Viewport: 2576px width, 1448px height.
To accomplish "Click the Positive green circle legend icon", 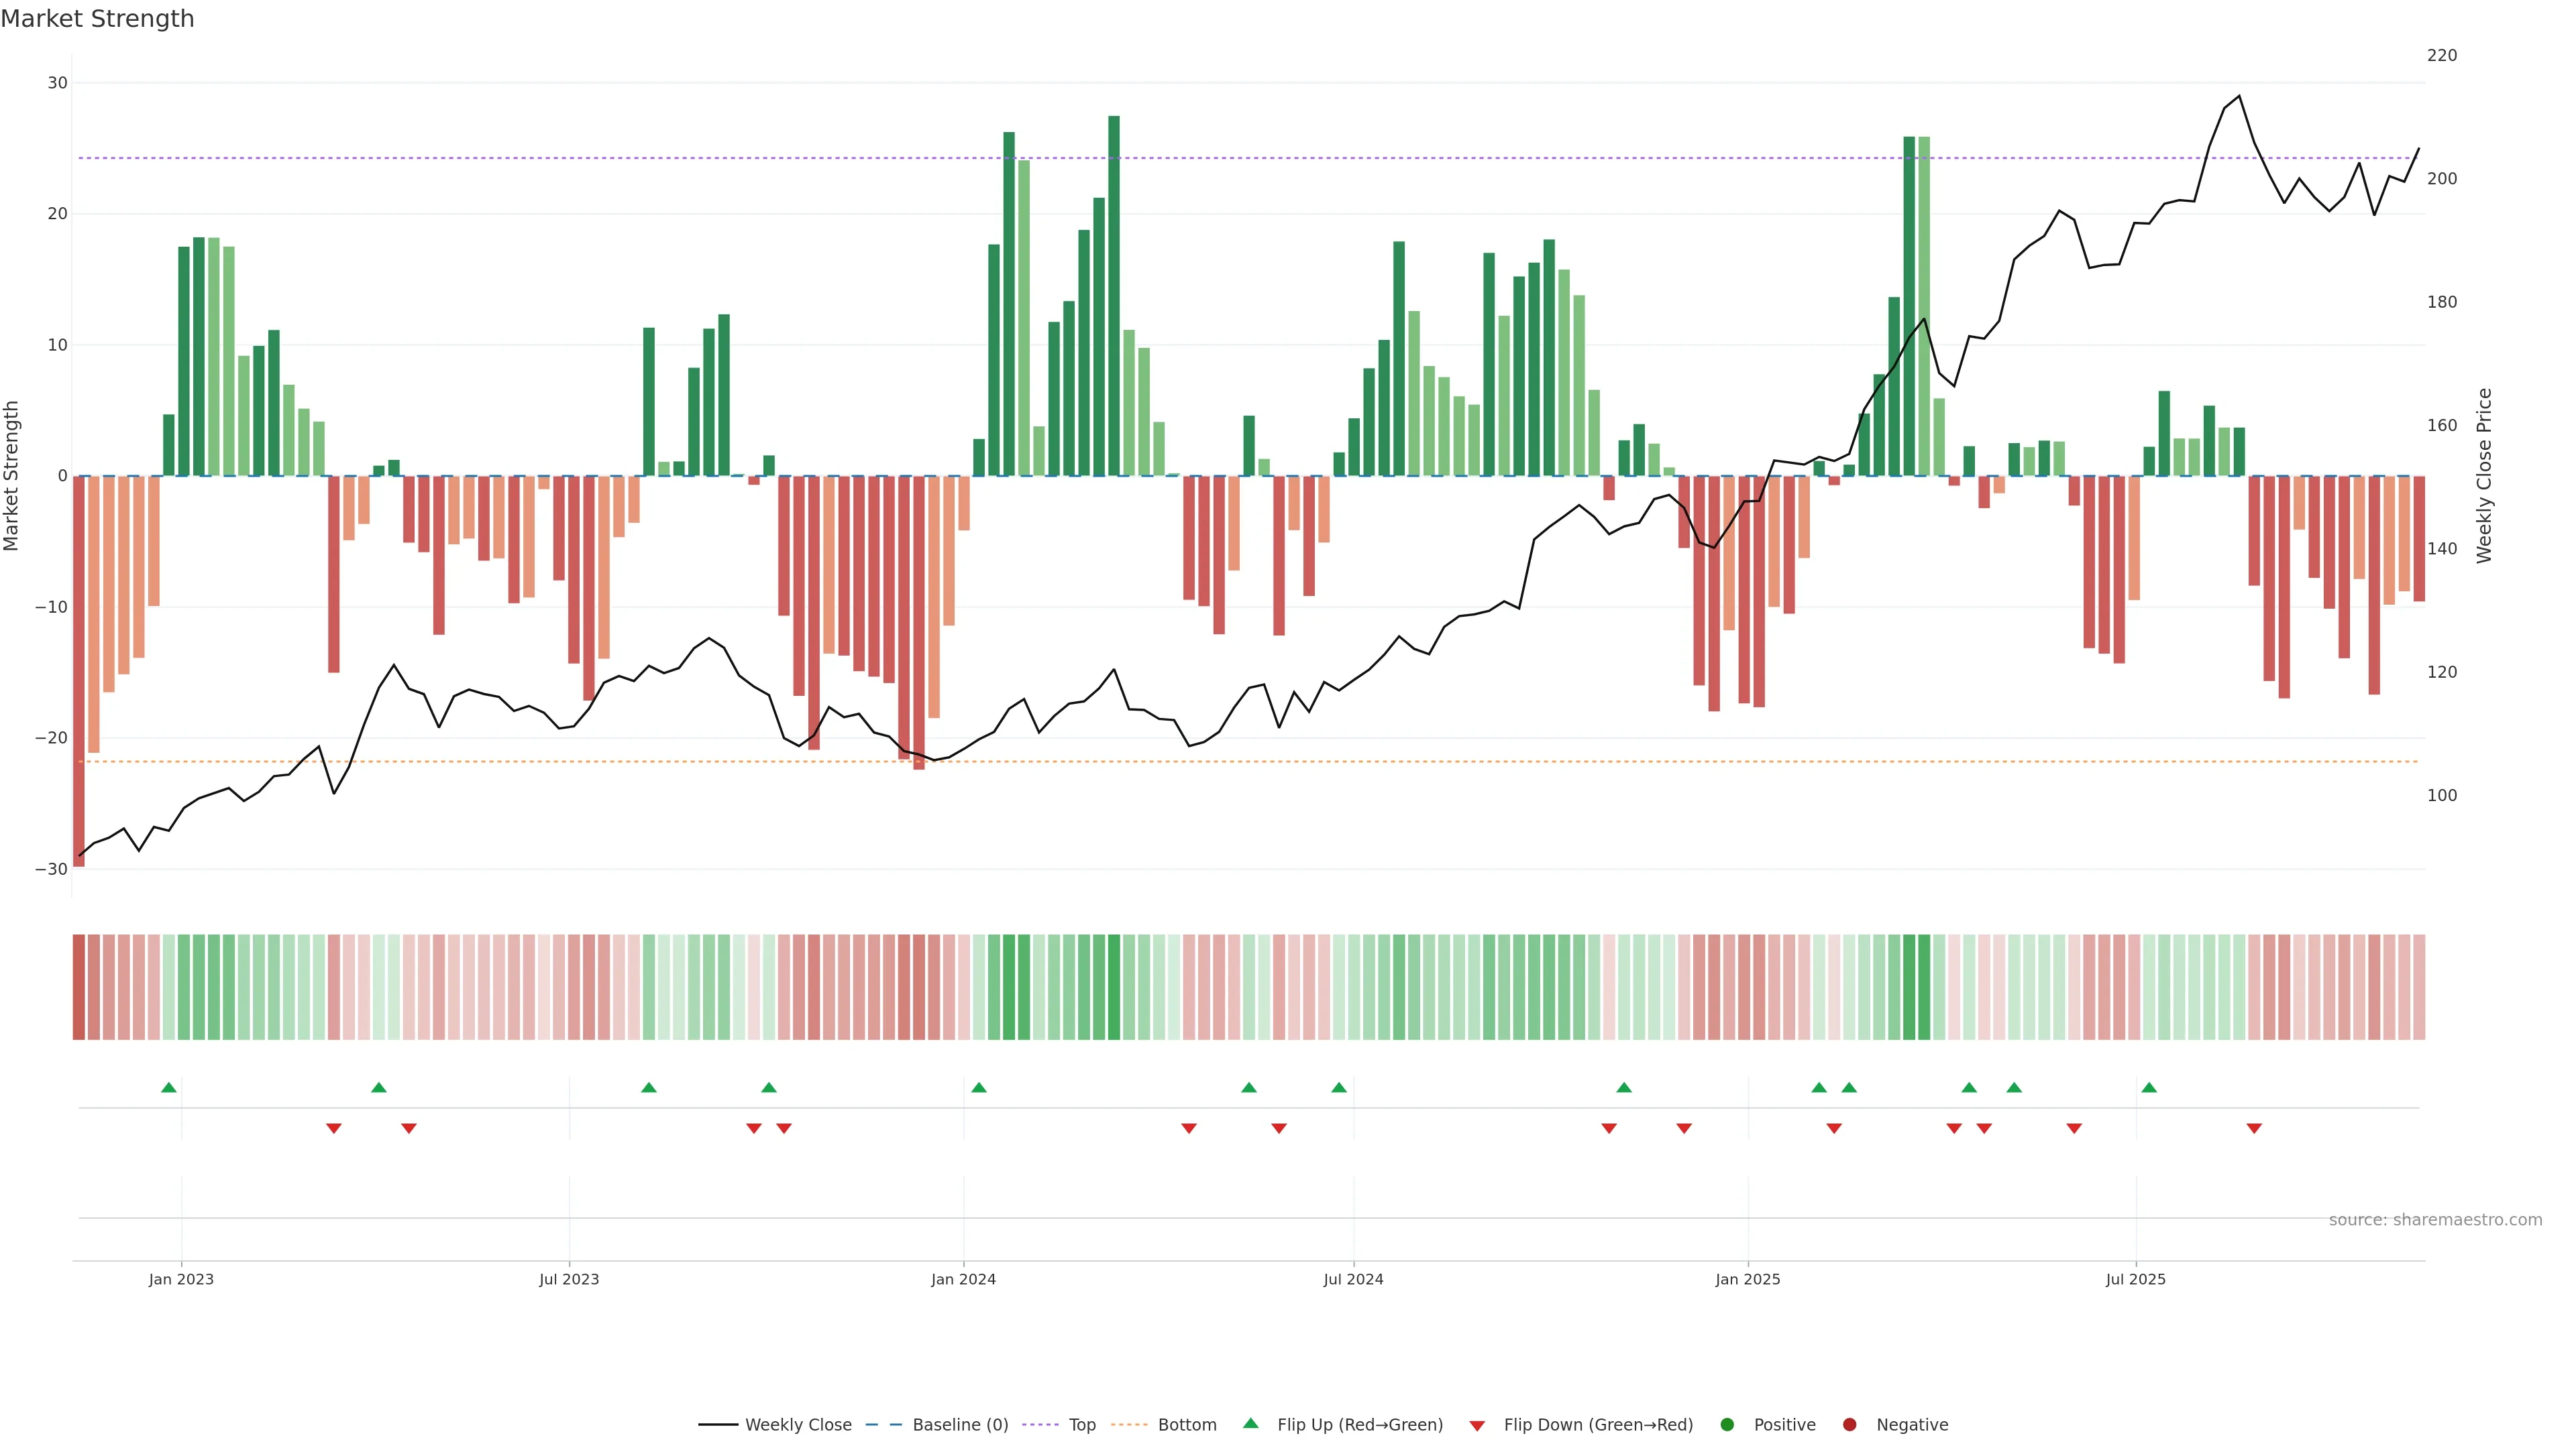I will click(1726, 1425).
